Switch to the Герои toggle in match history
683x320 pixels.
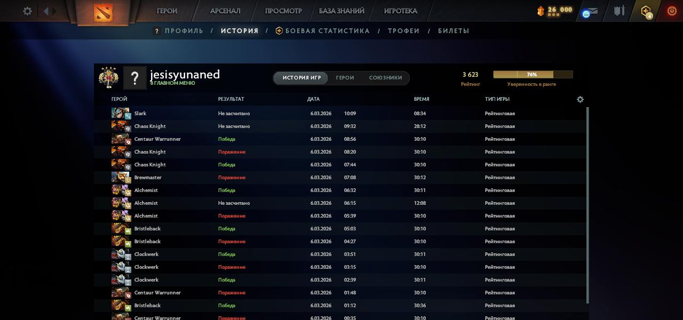345,78
